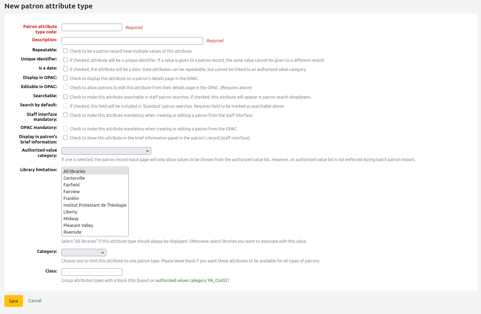
Task: Click the Save button
Action: pos(14,301)
